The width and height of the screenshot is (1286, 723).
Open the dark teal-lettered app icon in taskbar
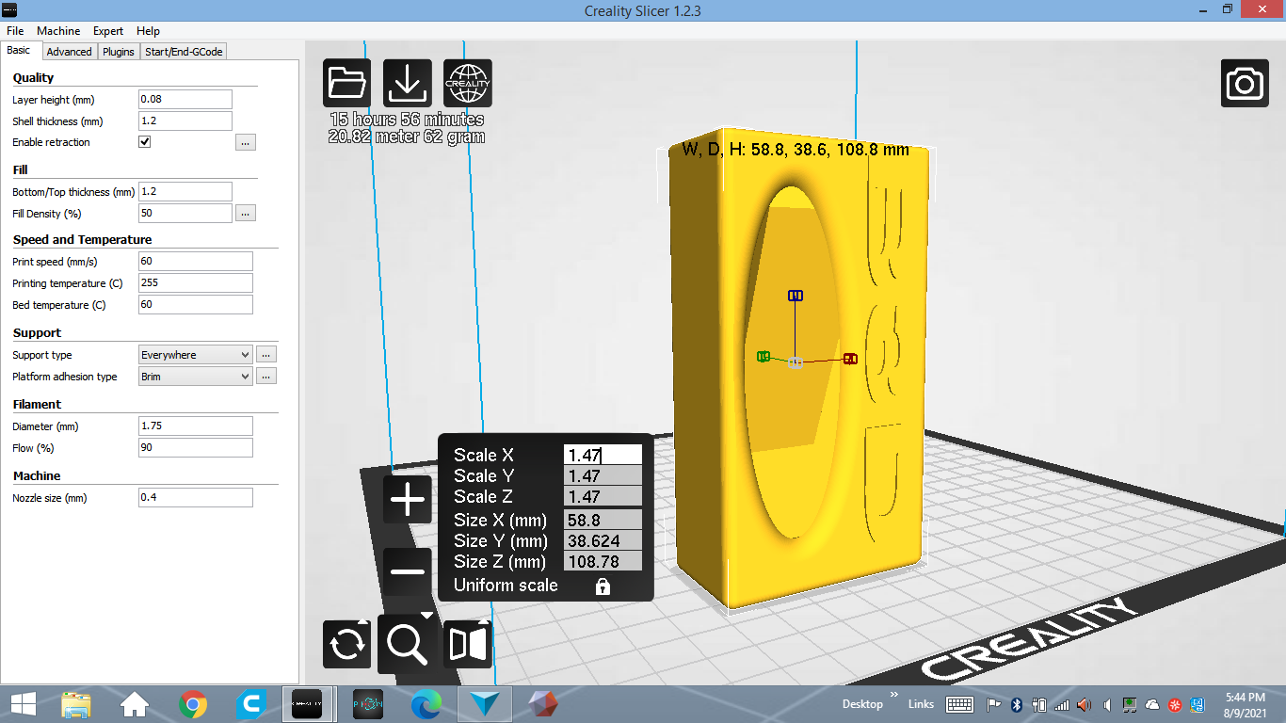[368, 704]
